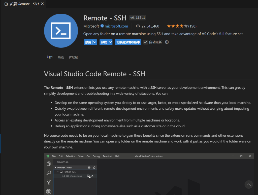Click Source Control branch icon in README screenshot
This screenshot has height=195, width=258.
(49, 182)
